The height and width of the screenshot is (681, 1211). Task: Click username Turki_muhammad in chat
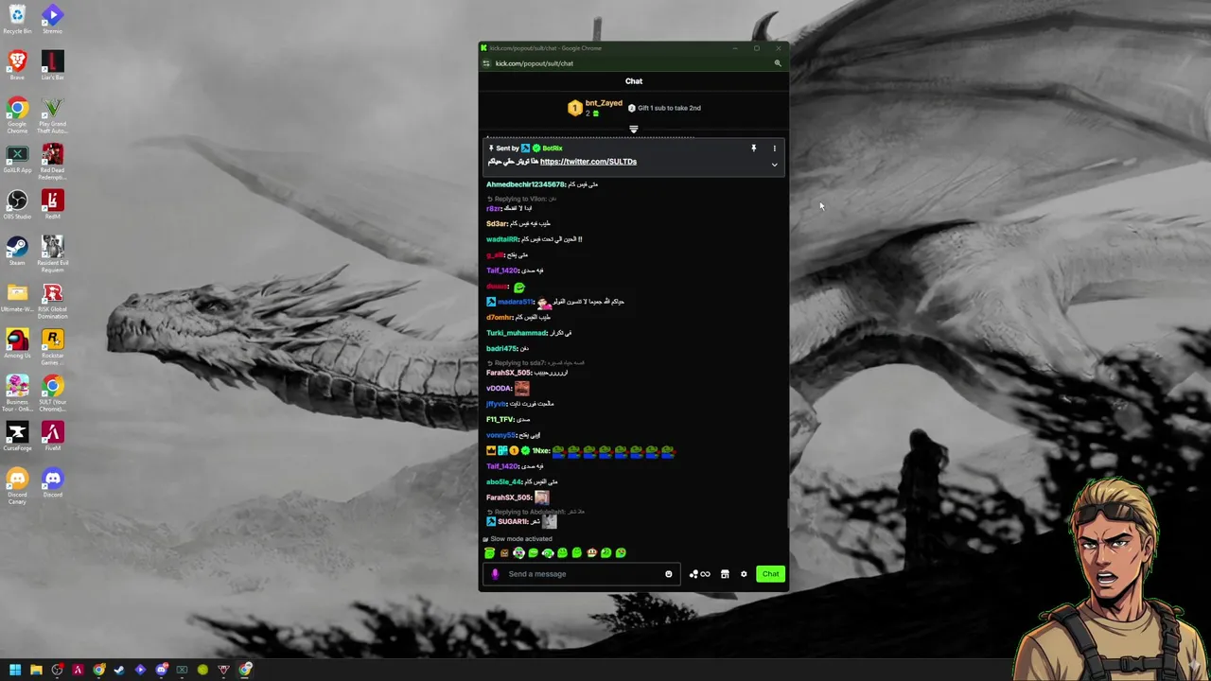click(517, 333)
